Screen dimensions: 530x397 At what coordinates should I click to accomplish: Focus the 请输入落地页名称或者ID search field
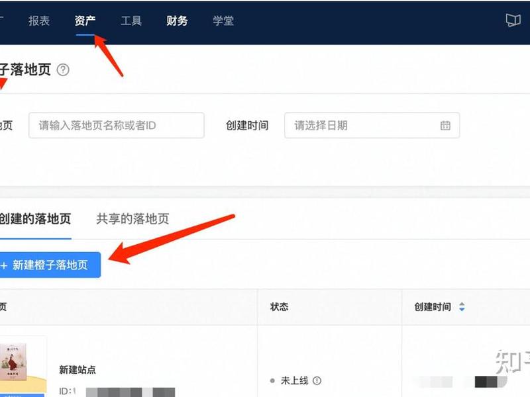[x=117, y=125]
